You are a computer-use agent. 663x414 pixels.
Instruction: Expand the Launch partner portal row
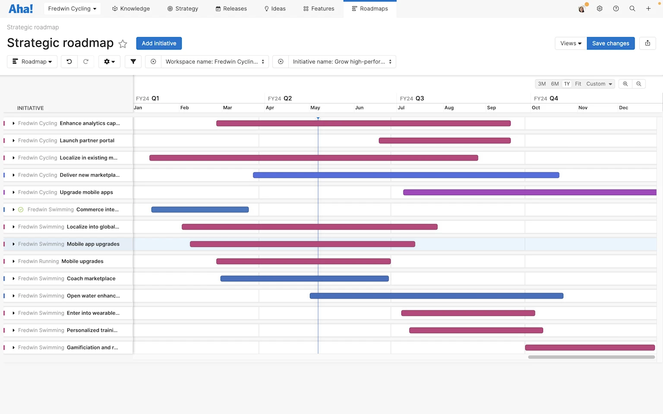click(x=14, y=141)
